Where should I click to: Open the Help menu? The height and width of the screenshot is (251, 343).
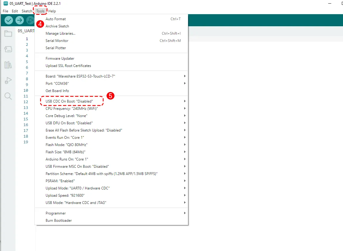click(52, 11)
